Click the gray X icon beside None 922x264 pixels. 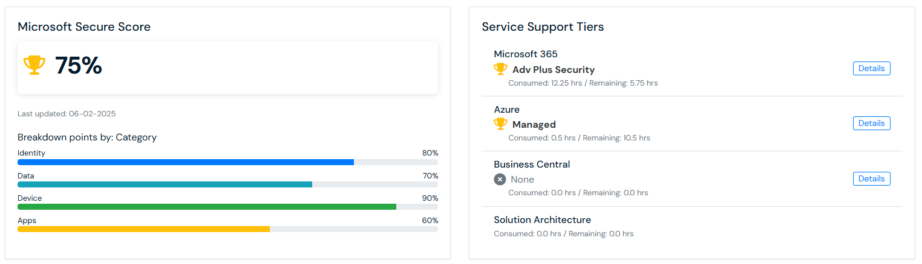[500, 180]
